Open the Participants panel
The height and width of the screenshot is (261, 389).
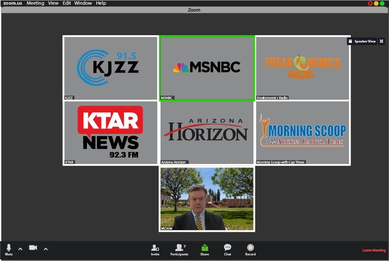(x=179, y=249)
